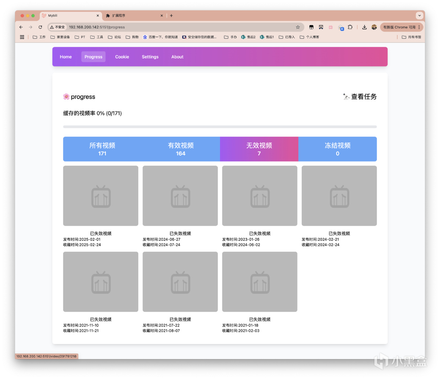Viewport: 440px width, 379px height.
Task: Open the 工作 bookmarks folder
Action: point(39,37)
